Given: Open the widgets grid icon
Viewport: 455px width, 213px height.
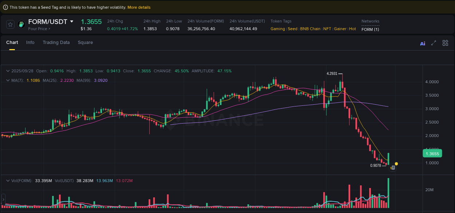Looking at the screenshot, I should coord(445,43).
